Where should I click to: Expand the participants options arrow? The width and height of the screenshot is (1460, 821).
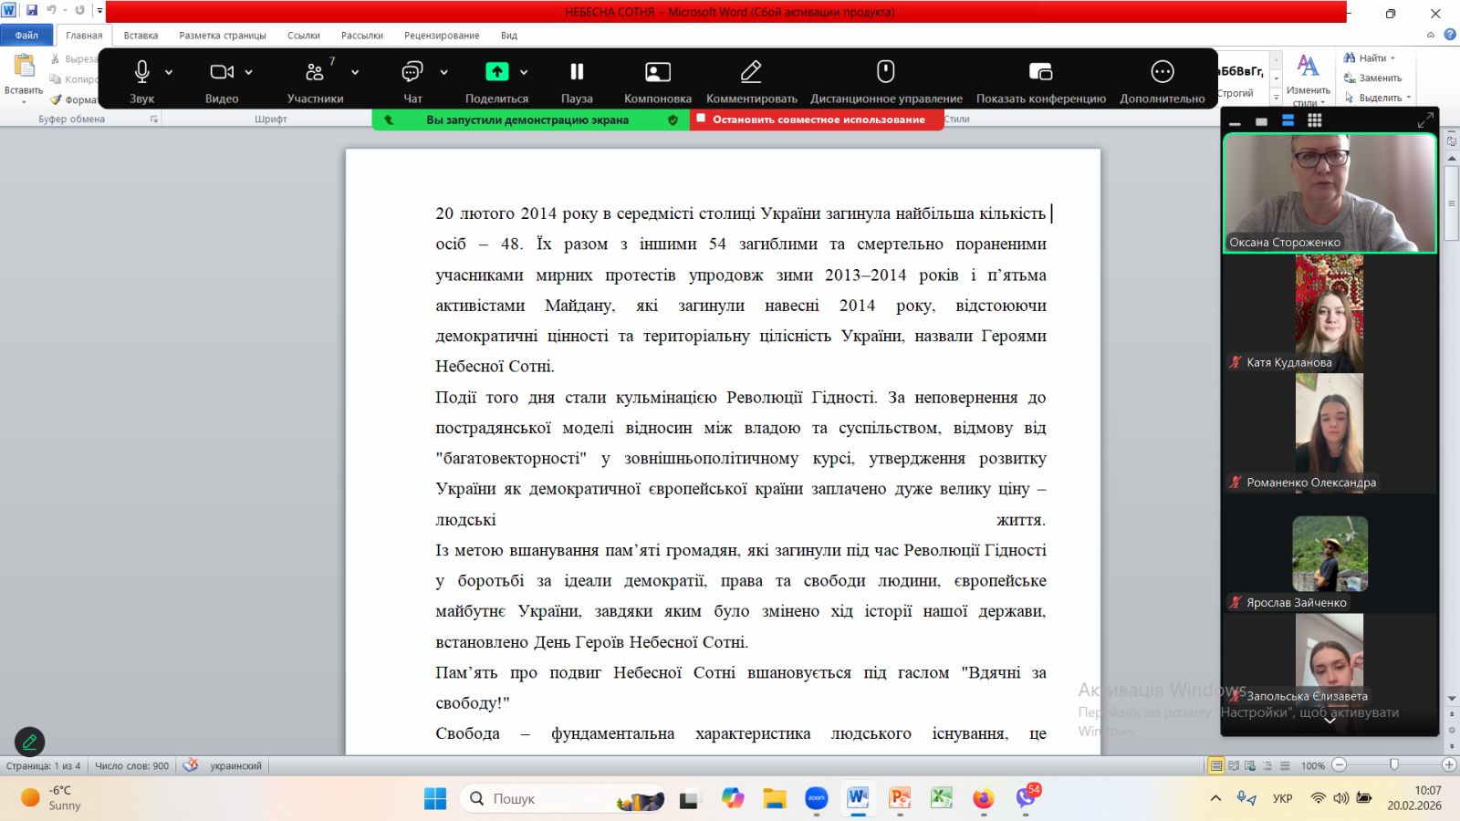[x=355, y=72]
